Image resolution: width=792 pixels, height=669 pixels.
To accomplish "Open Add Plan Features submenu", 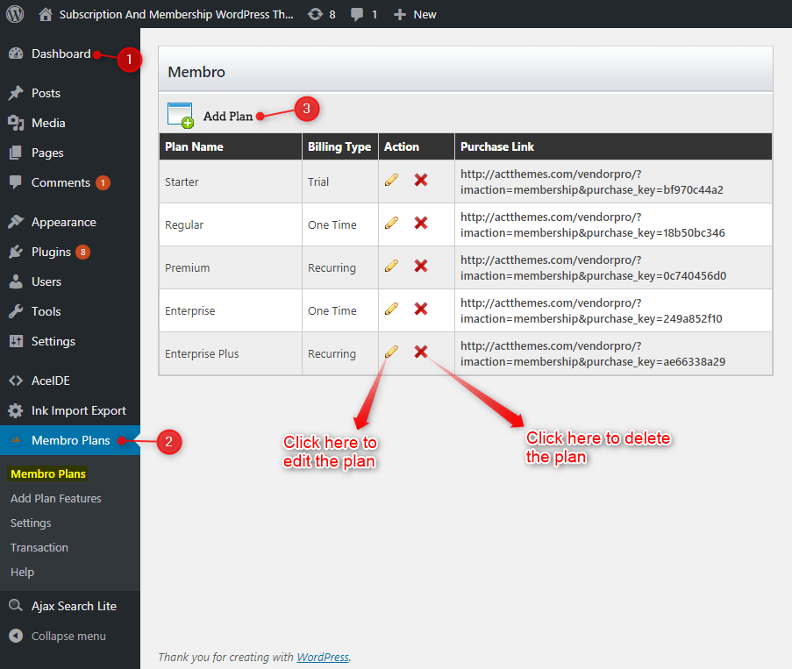I will (x=56, y=498).
